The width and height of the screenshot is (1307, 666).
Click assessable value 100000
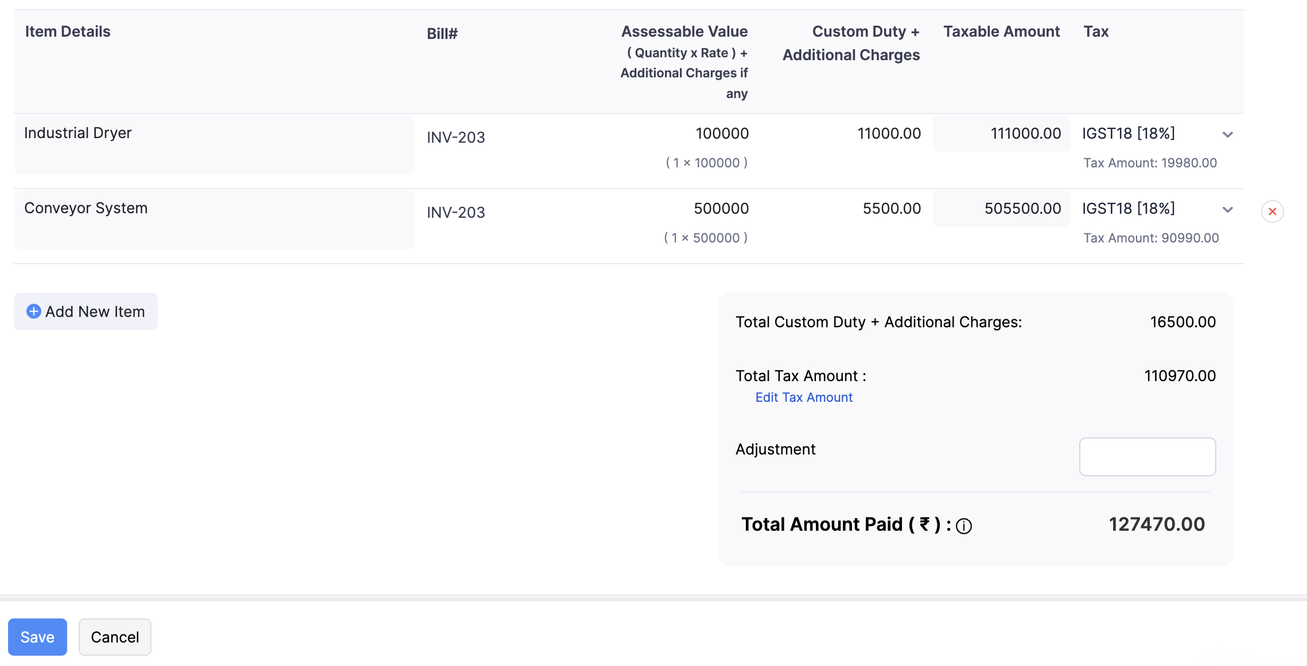point(722,134)
